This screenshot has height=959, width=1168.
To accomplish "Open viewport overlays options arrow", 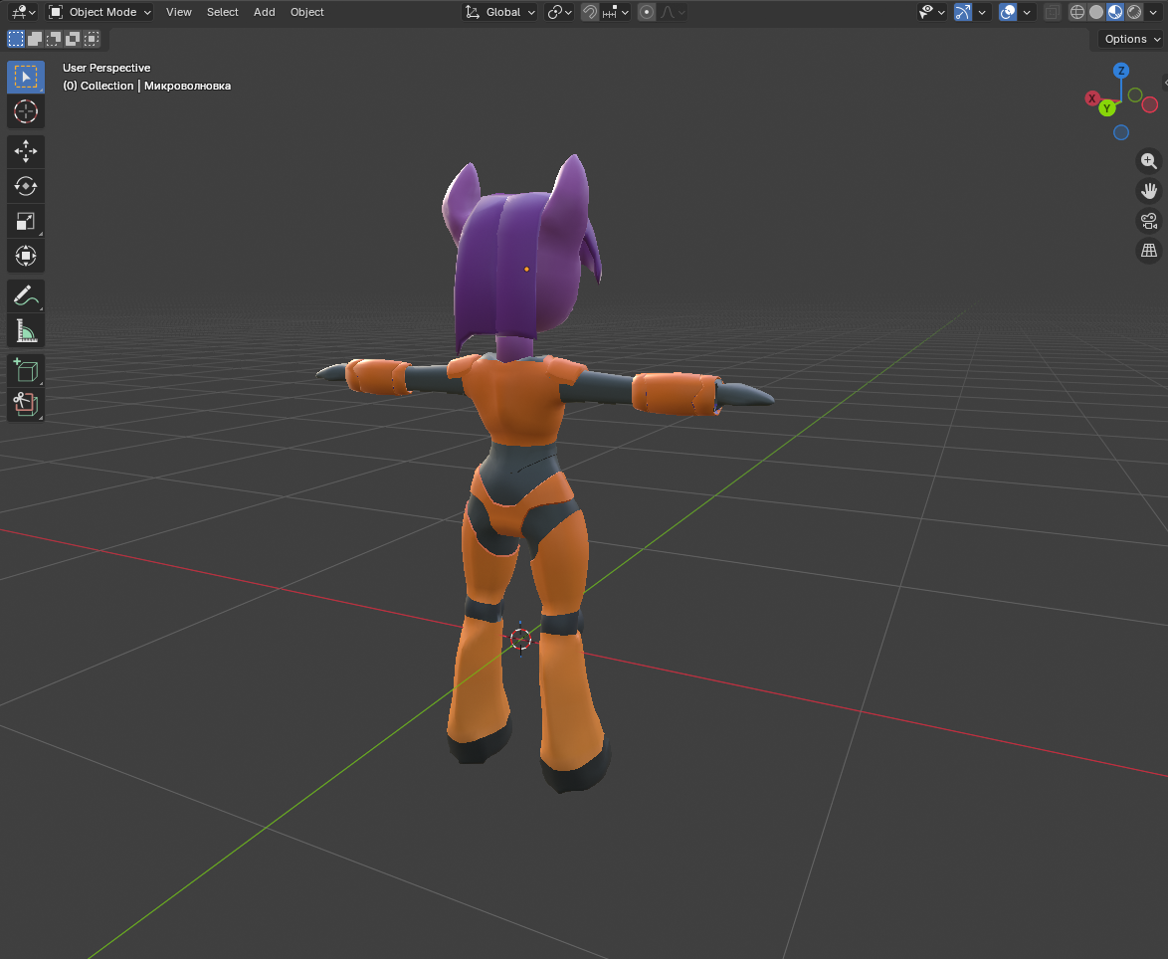I will [x=1027, y=12].
